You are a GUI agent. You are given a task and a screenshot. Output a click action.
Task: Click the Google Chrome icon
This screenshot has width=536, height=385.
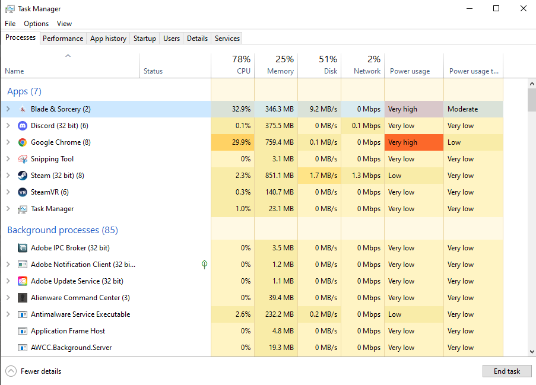point(23,142)
